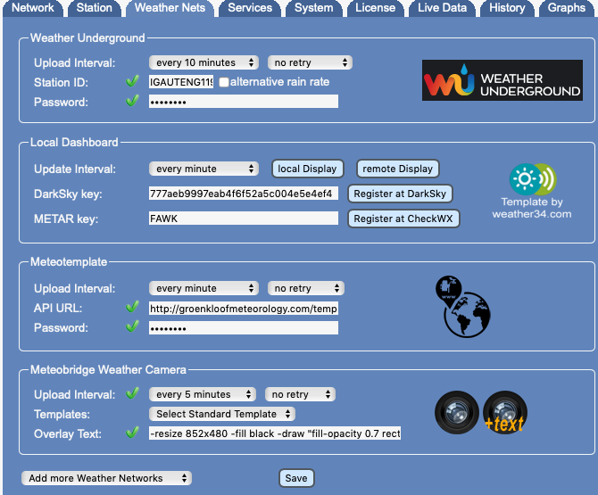The image size is (598, 495).
Task: Click the METAR key input field
Action: tap(244, 219)
